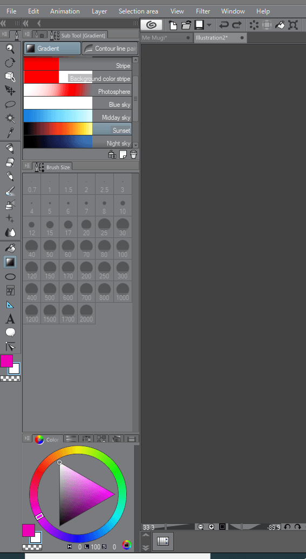
Task: Select the Eyedropper tool
Action: tap(10, 132)
